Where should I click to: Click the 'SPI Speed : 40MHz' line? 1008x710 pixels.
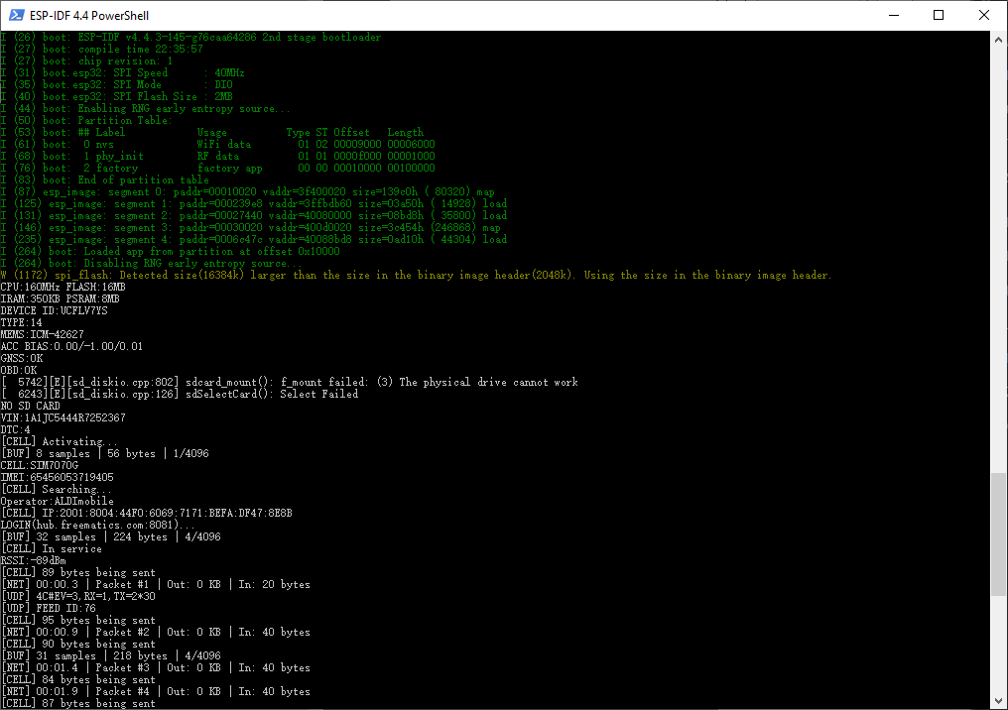(123, 72)
